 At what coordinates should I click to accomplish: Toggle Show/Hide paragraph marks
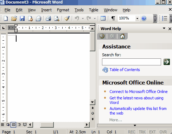[113, 18]
